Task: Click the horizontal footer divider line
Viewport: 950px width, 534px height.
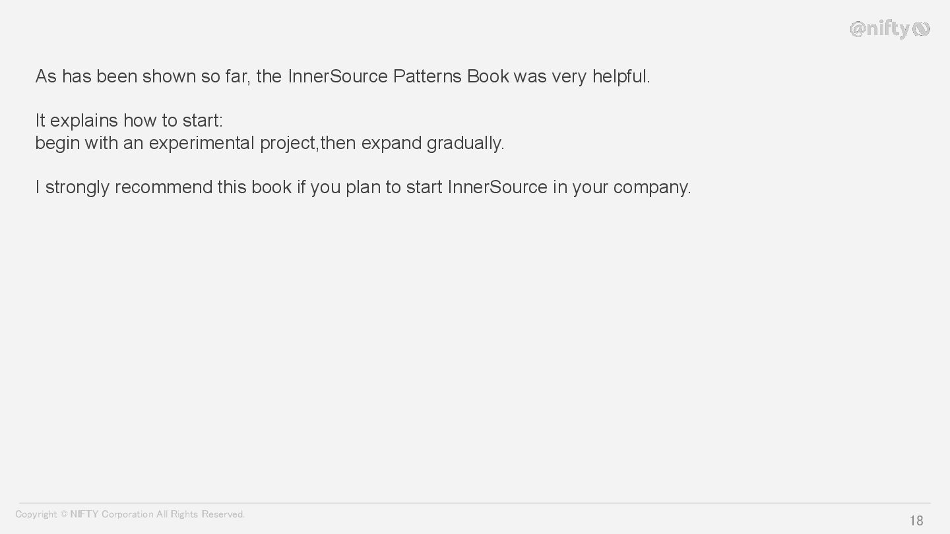Action: pyautogui.click(x=475, y=503)
